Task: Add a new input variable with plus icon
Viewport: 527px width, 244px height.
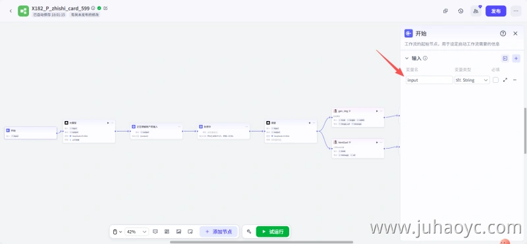Action: click(516, 59)
